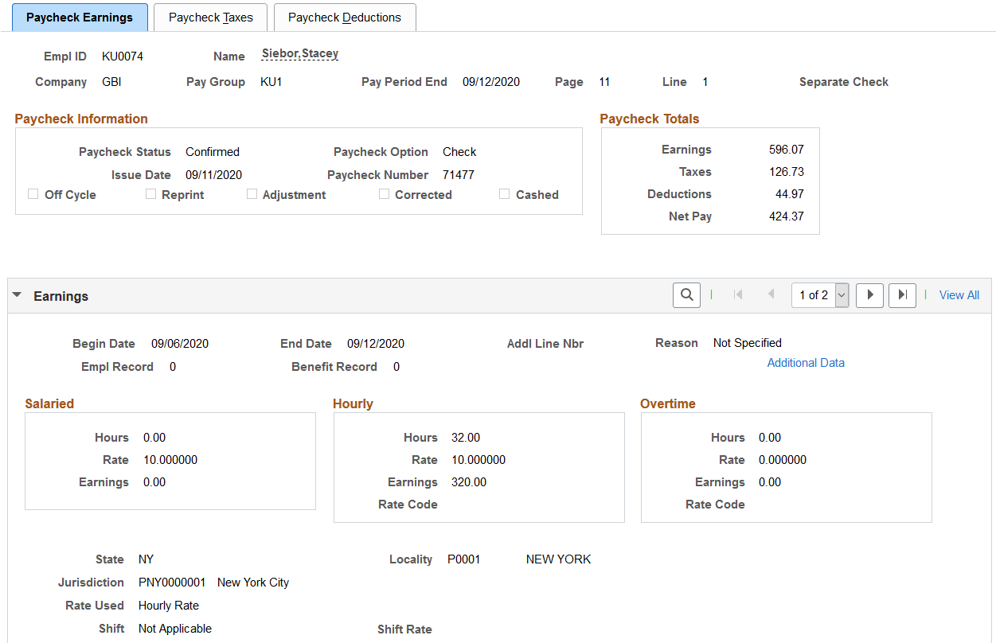
Task: Enable the Reprint checkbox
Action: pyautogui.click(x=151, y=193)
